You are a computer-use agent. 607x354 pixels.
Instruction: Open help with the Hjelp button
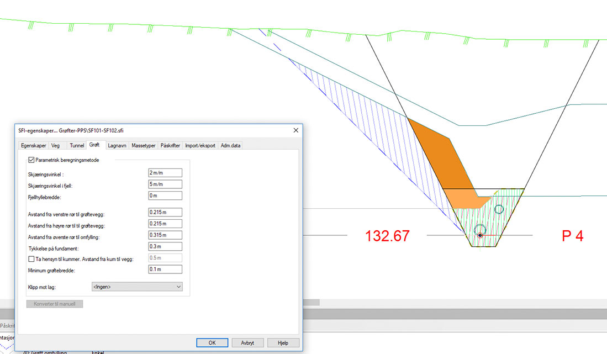283,342
